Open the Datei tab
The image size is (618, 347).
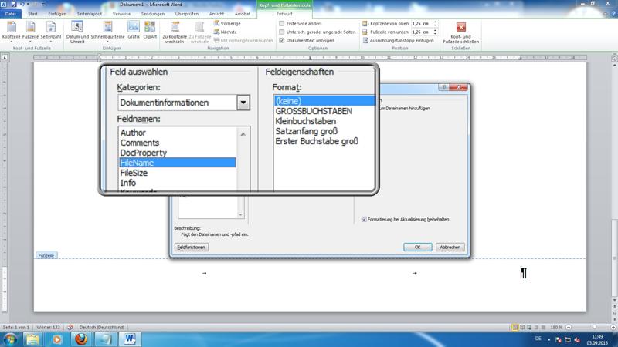[10, 14]
